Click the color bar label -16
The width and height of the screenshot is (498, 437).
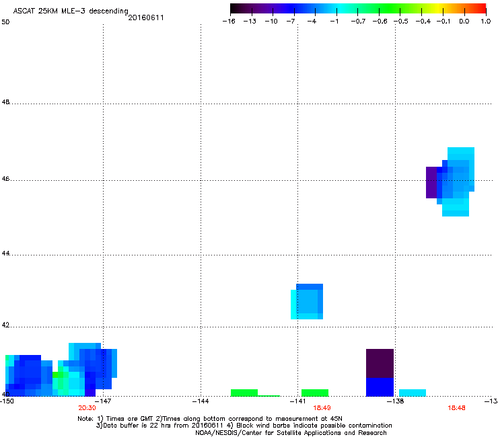point(229,22)
